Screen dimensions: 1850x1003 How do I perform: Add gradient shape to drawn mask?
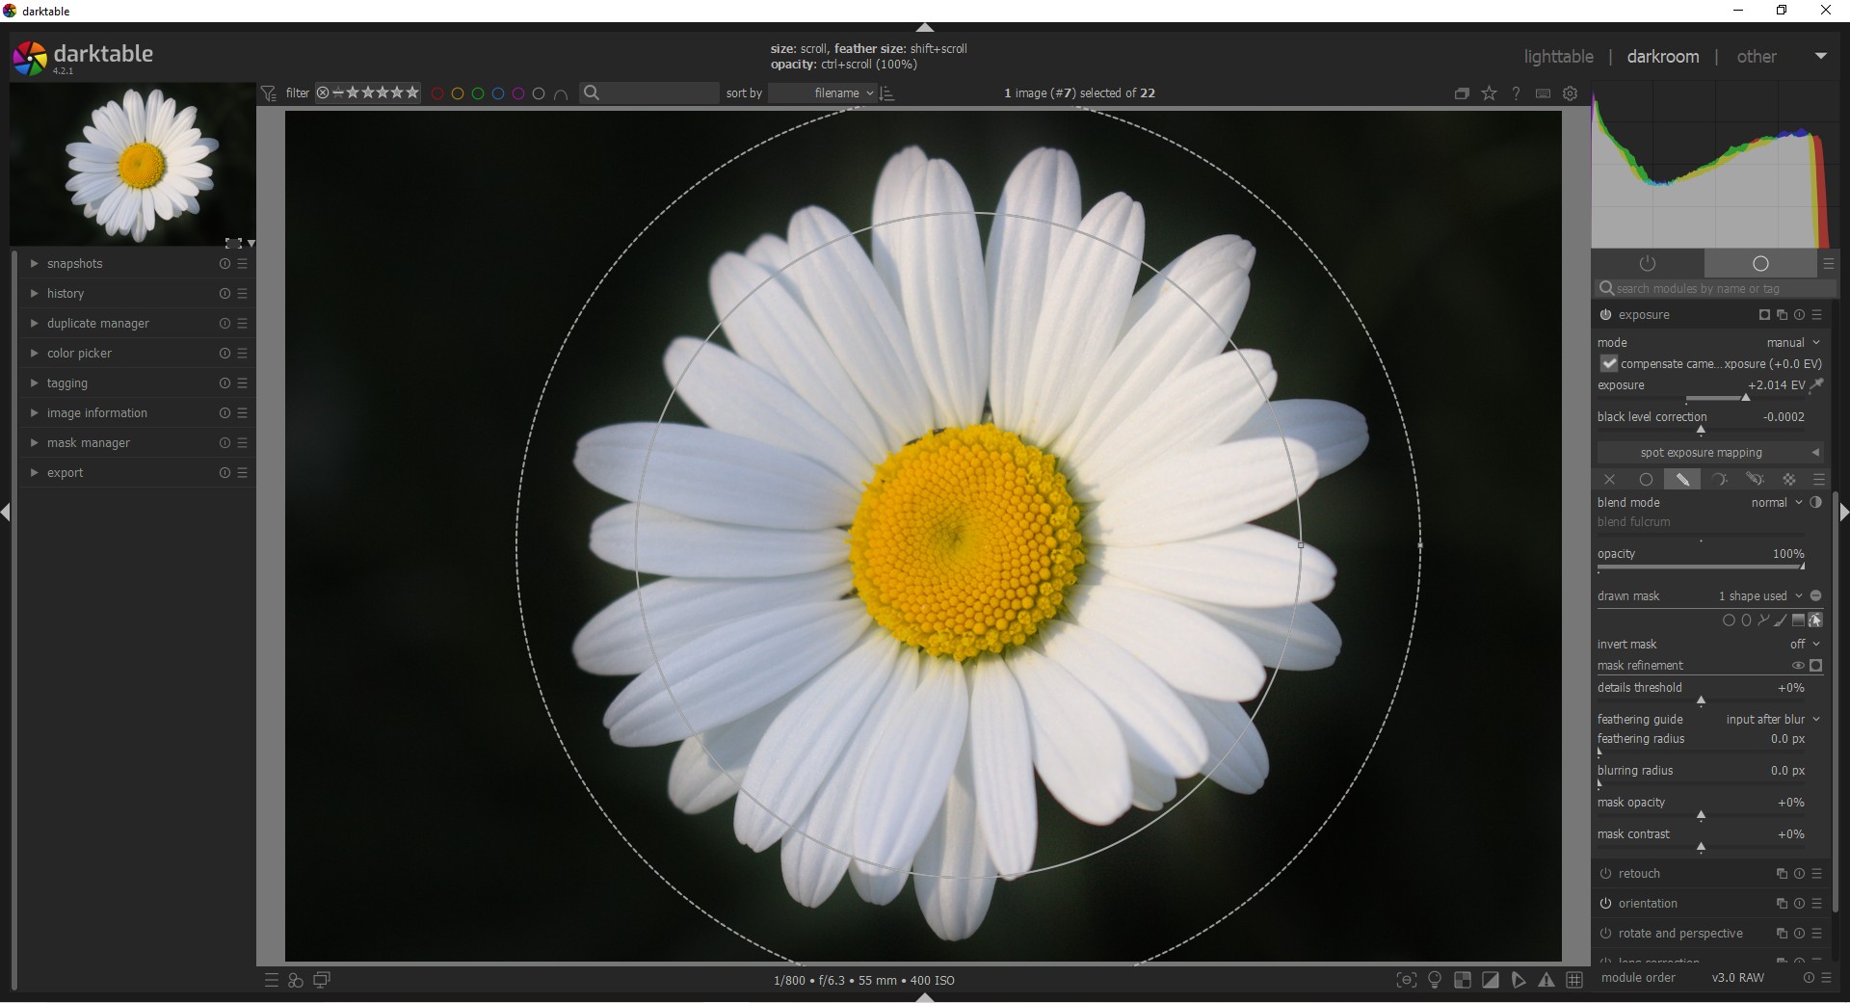(1798, 620)
